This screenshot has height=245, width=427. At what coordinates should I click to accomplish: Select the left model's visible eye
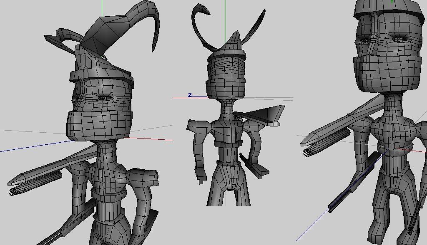(105, 98)
